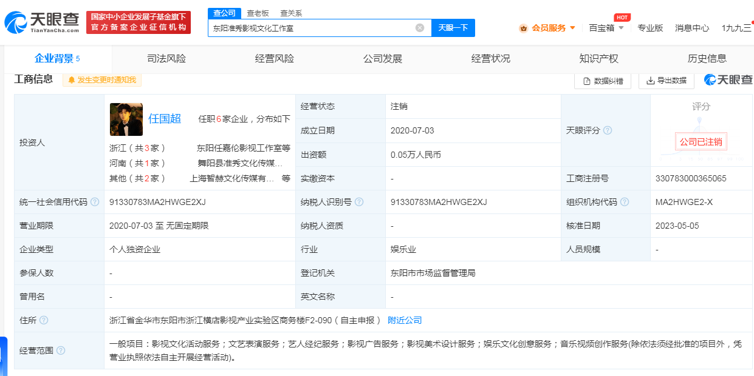The image size is (754, 376).
Task: Open 任国超's profile photo
Action: pyautogui.click(x=126, y=119)
